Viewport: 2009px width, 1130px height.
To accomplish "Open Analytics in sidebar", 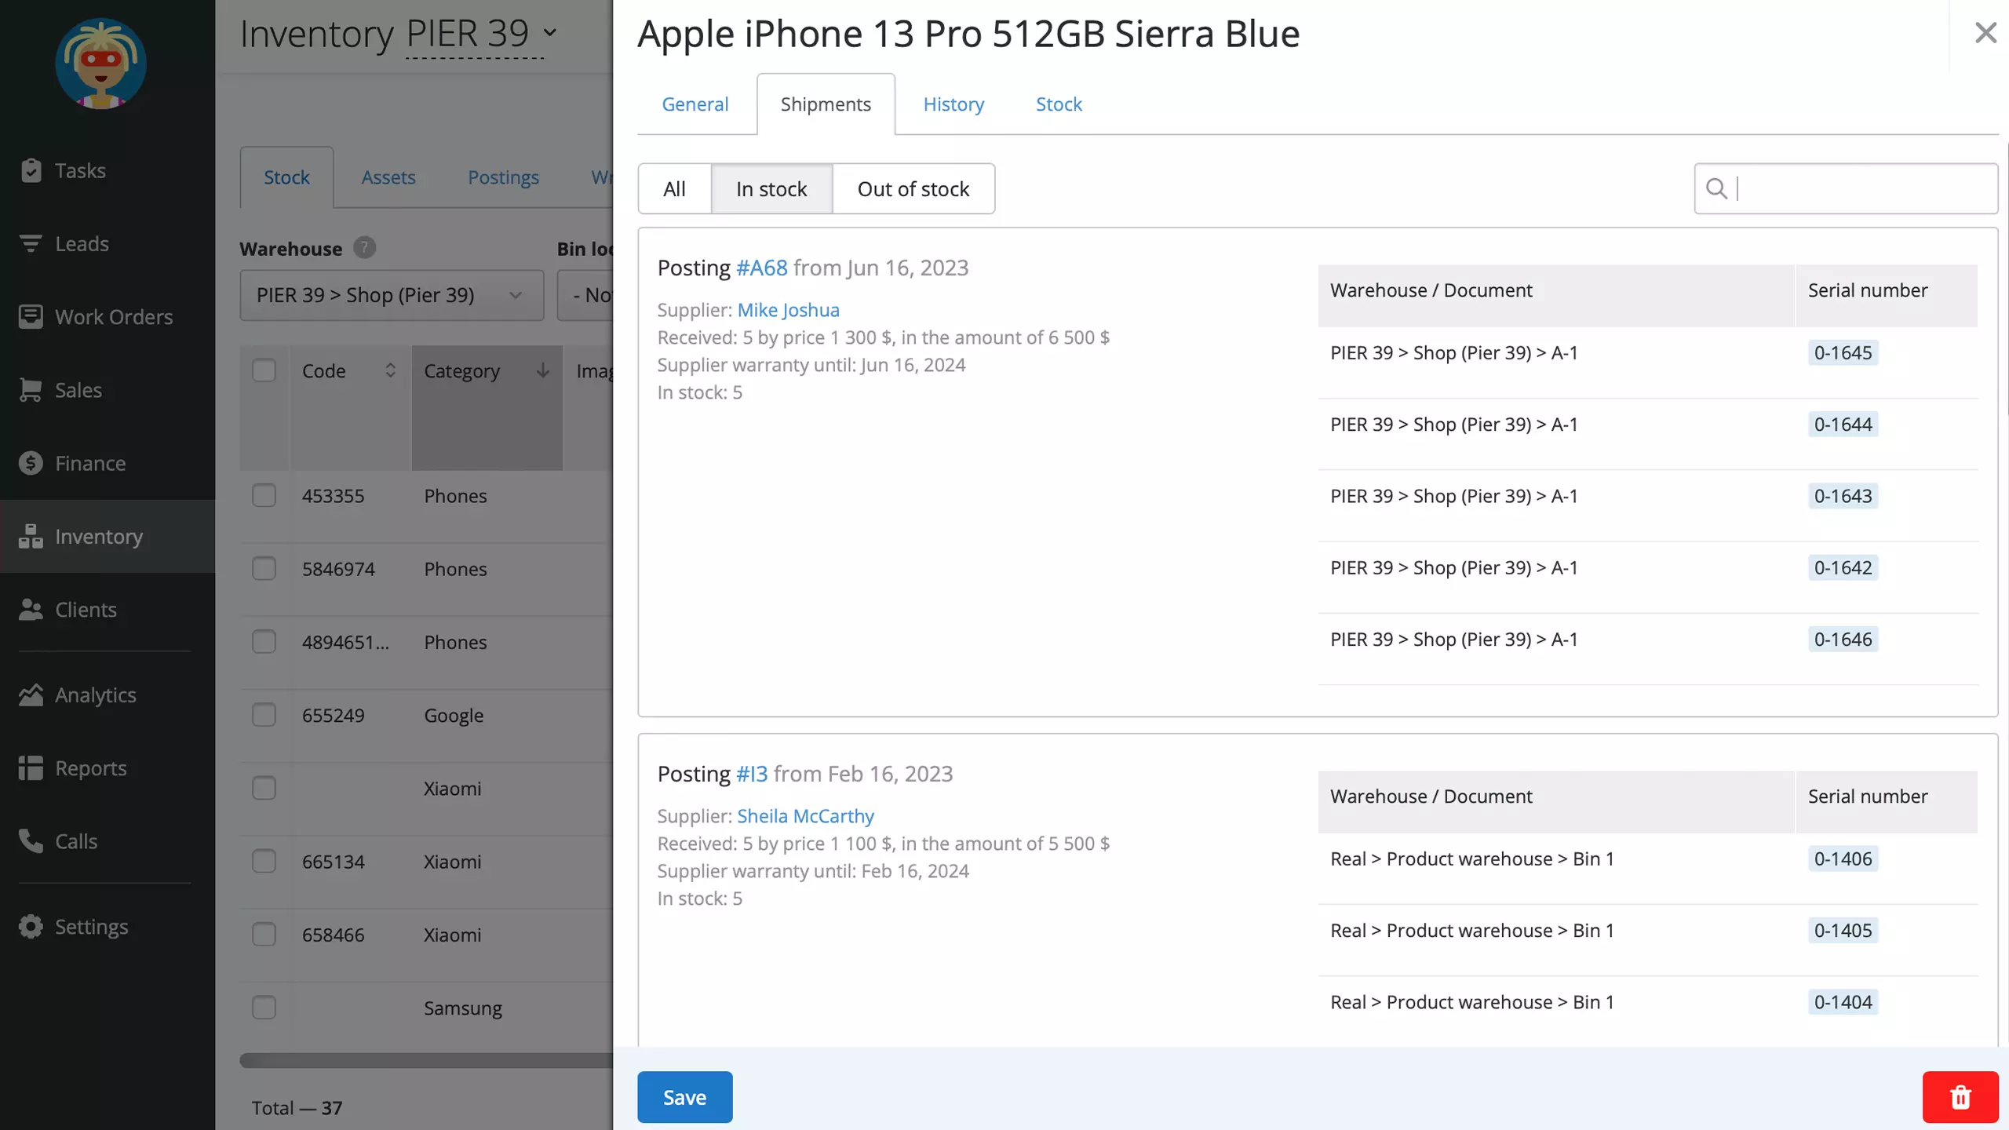I will point(108,694).
